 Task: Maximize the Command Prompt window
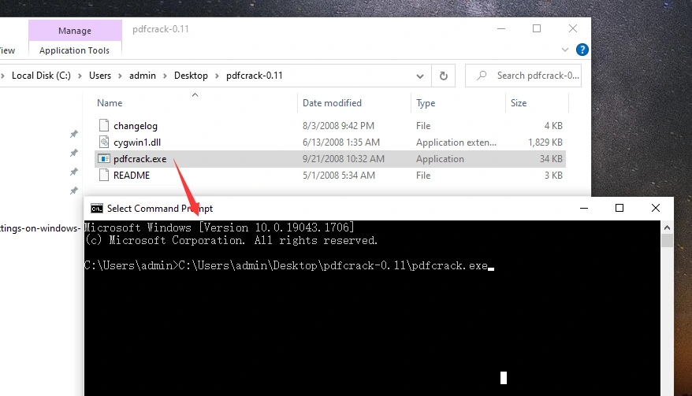click(619, 208)
